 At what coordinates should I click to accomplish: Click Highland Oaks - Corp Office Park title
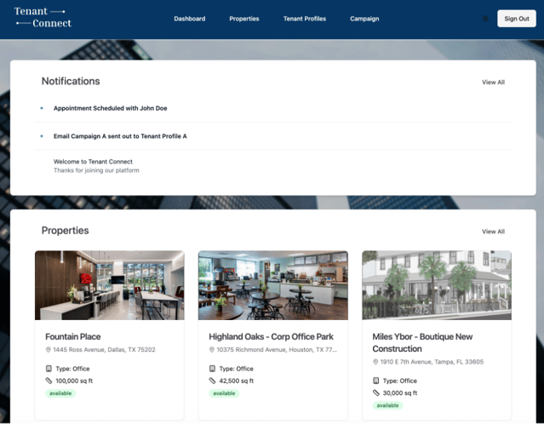(271, 336)
